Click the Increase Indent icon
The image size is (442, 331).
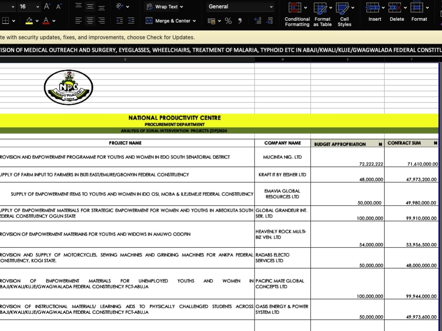pyautogui.click(x=131, y=21)
